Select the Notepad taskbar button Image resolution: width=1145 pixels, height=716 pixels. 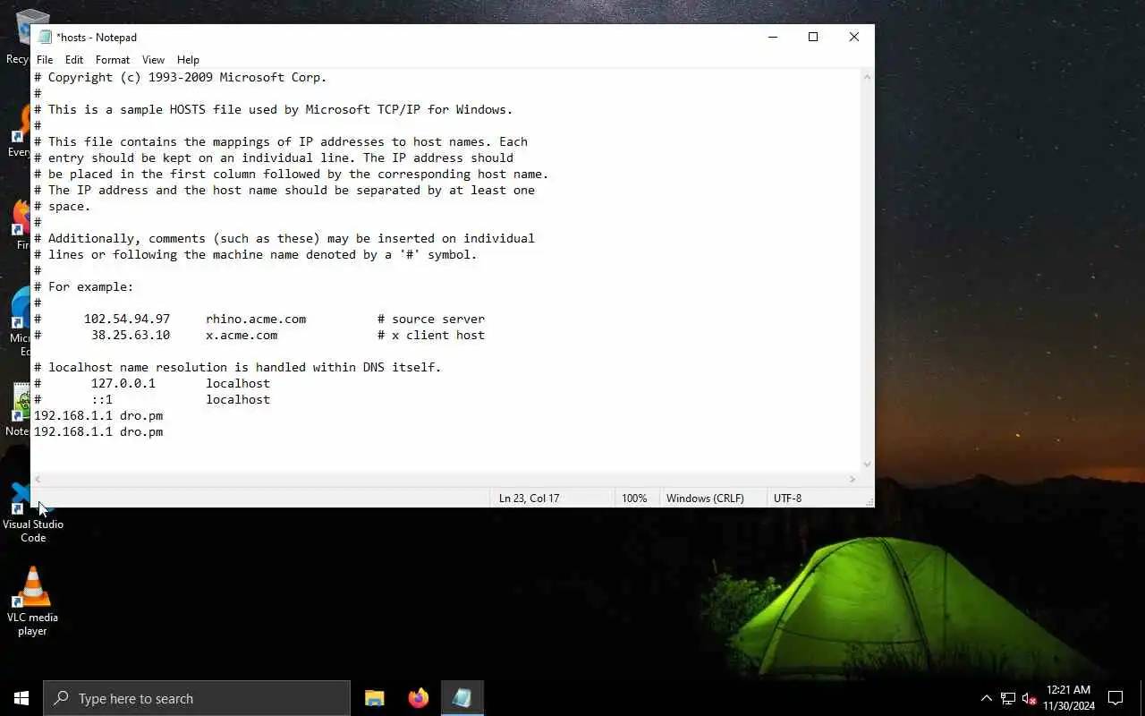pyautogui.click(x=462, y=698)
